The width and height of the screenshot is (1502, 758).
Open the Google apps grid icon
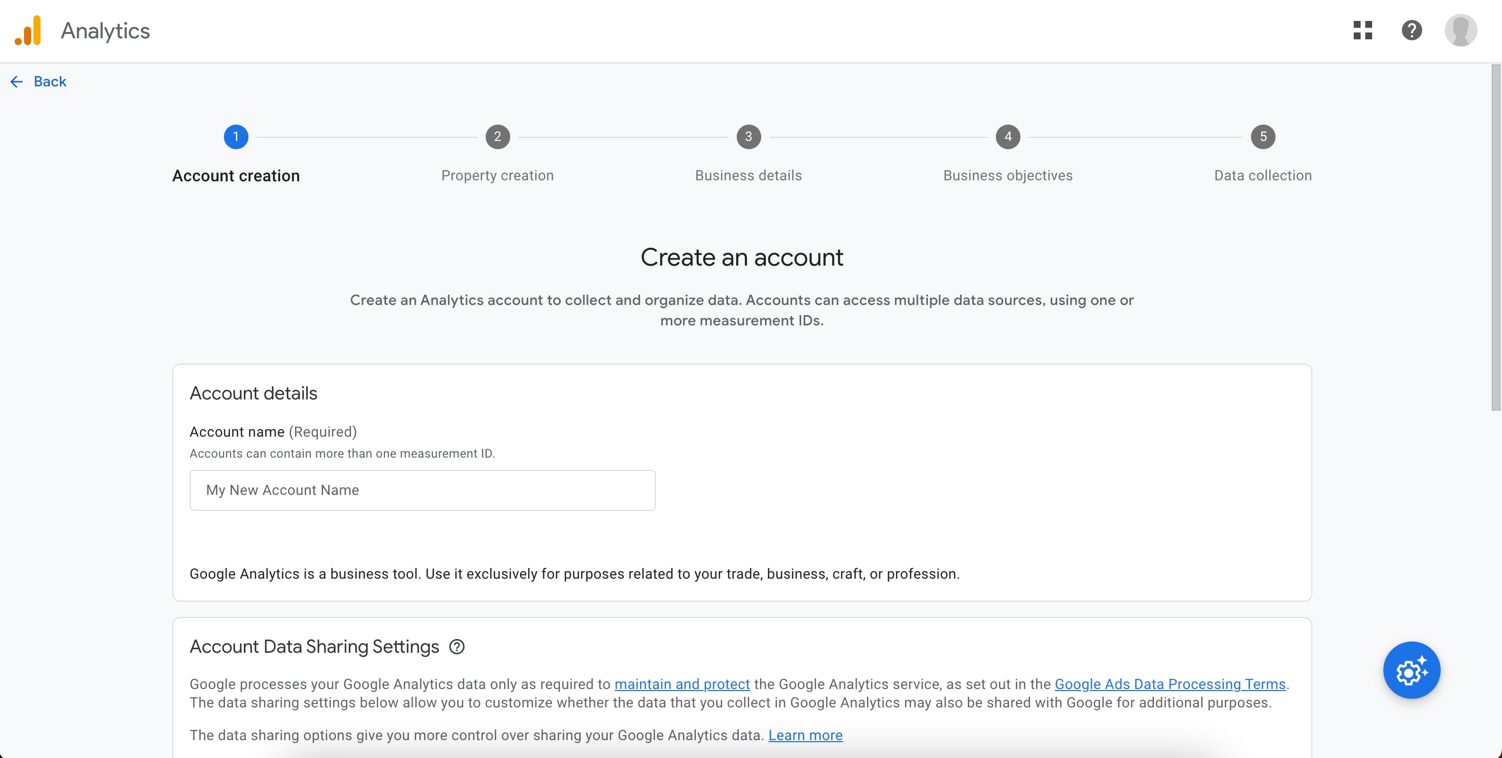1362,30
